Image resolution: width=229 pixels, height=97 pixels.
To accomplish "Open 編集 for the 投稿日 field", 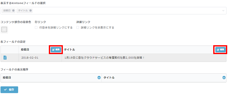I will [x=56, y=50].
